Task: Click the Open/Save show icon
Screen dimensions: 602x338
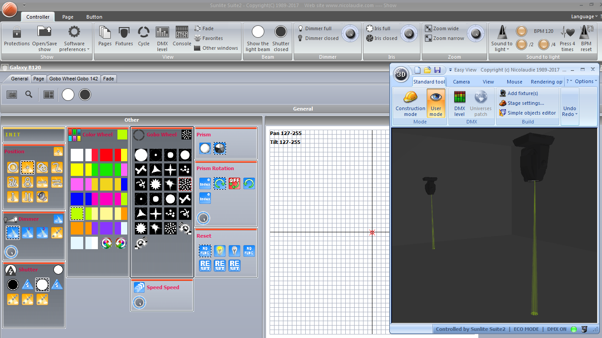Action: pos(44,32)
